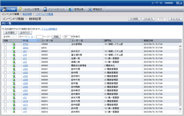This screenshot has width=184, height=116.
Task: Check the box for cl01 row
Action: click(5, 51)
